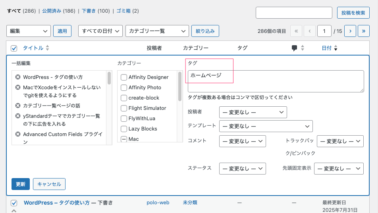Click the タグ text area
Image resolution: width=378 pixels, height=213 pixels.
pos(276,81)
